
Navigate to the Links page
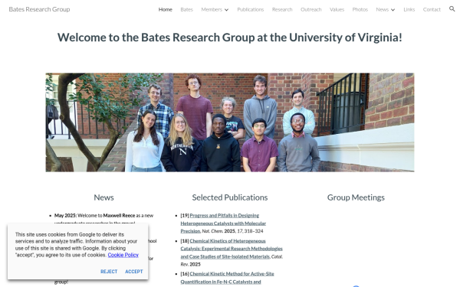(x=409, y=9)
